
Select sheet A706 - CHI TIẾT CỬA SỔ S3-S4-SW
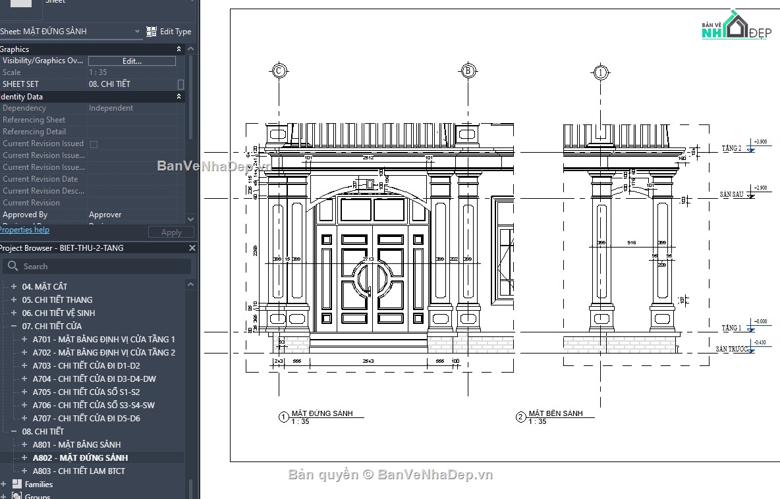click(x=94, y=405)
